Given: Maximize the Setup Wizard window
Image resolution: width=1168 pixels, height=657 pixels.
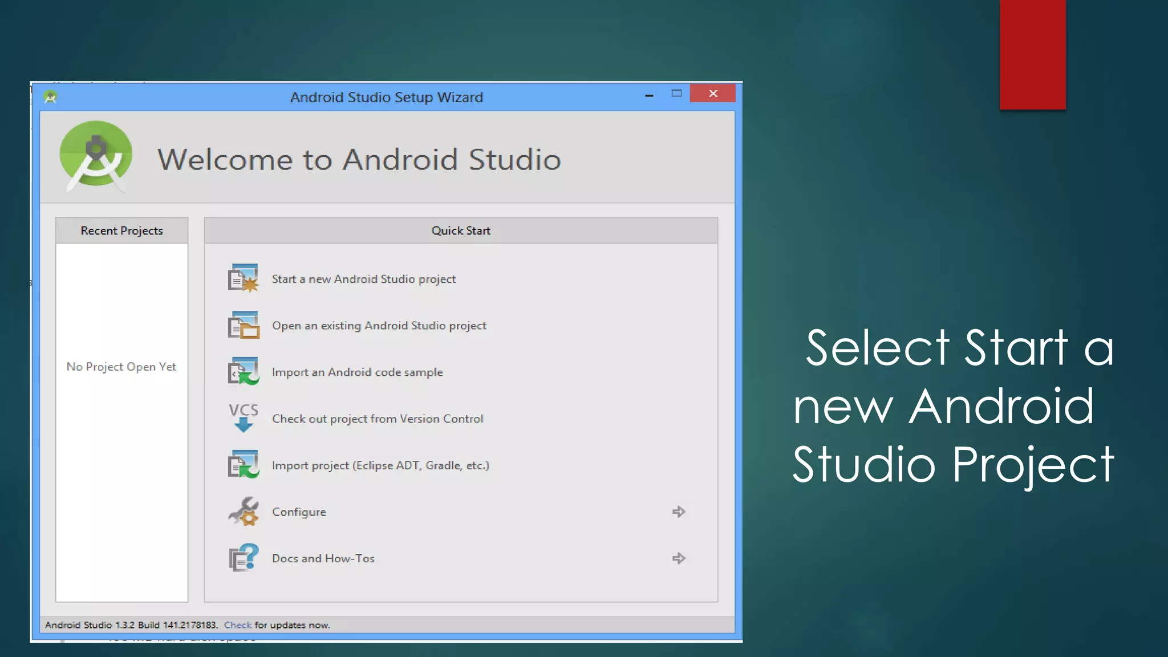Looking at the screenshot, I should click(x=676, y=94).
